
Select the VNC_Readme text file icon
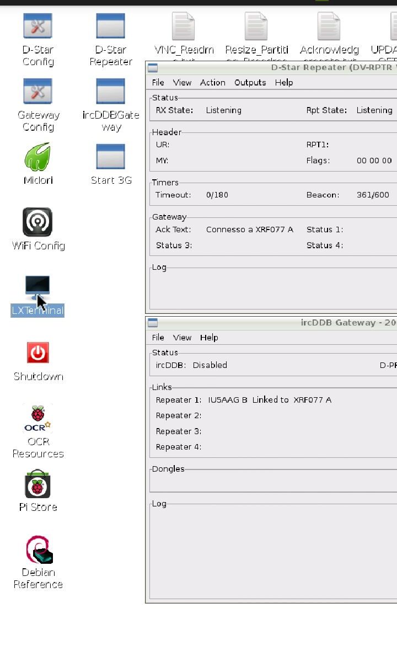(184, 26)
